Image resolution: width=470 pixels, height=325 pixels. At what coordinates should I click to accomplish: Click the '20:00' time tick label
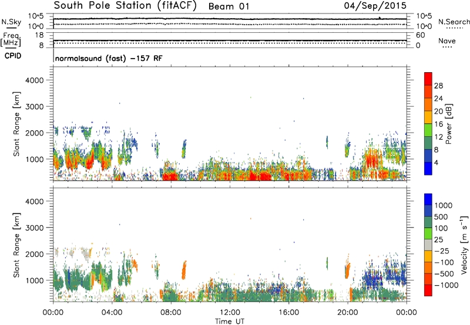[x=348, y=313]
